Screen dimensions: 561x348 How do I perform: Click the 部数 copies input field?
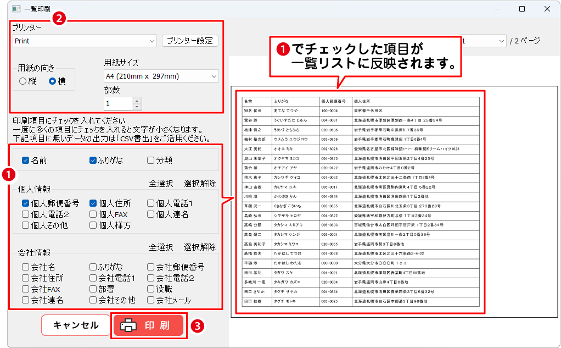[117, 103]
